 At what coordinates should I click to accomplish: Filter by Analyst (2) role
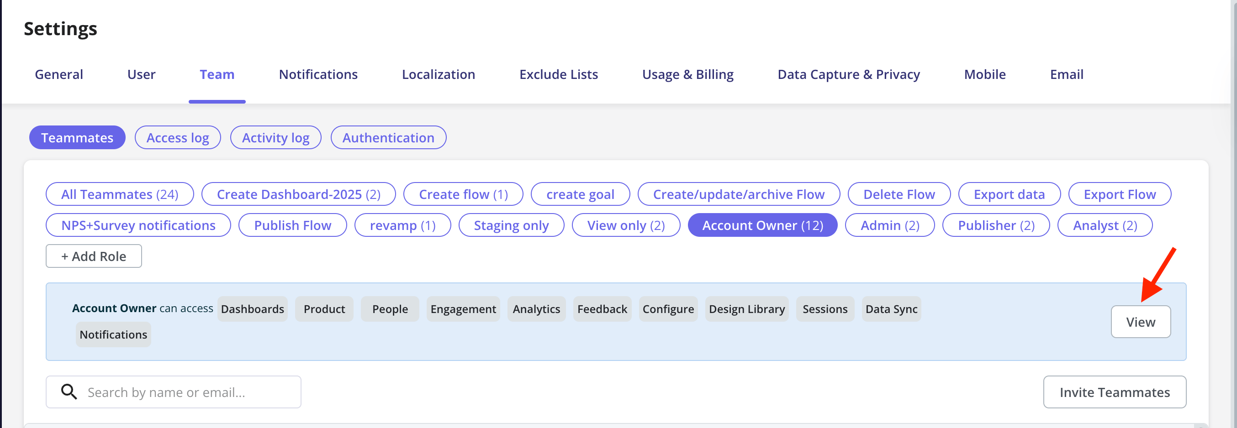tap(1105, 225)
